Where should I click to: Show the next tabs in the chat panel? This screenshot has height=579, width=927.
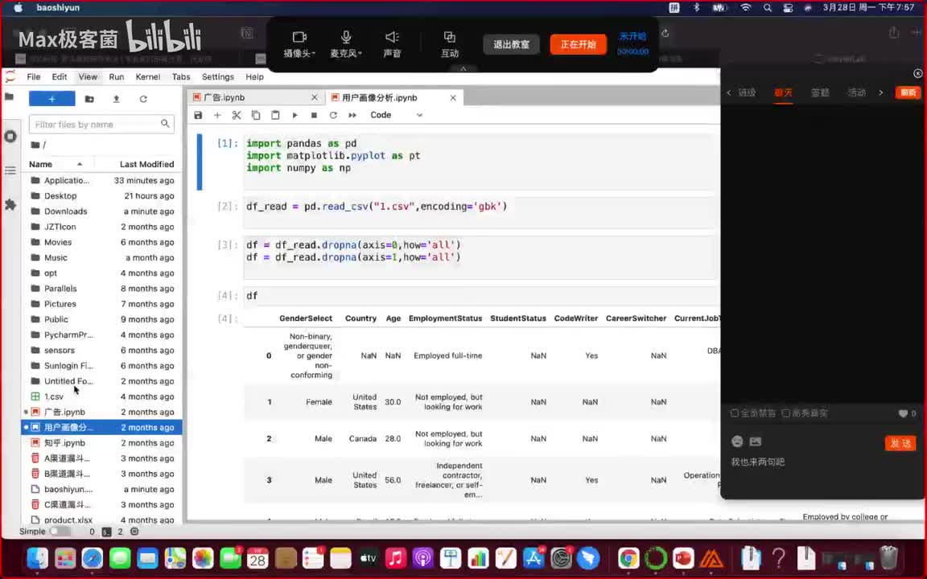pyautogui.click(x=881, y=92)
